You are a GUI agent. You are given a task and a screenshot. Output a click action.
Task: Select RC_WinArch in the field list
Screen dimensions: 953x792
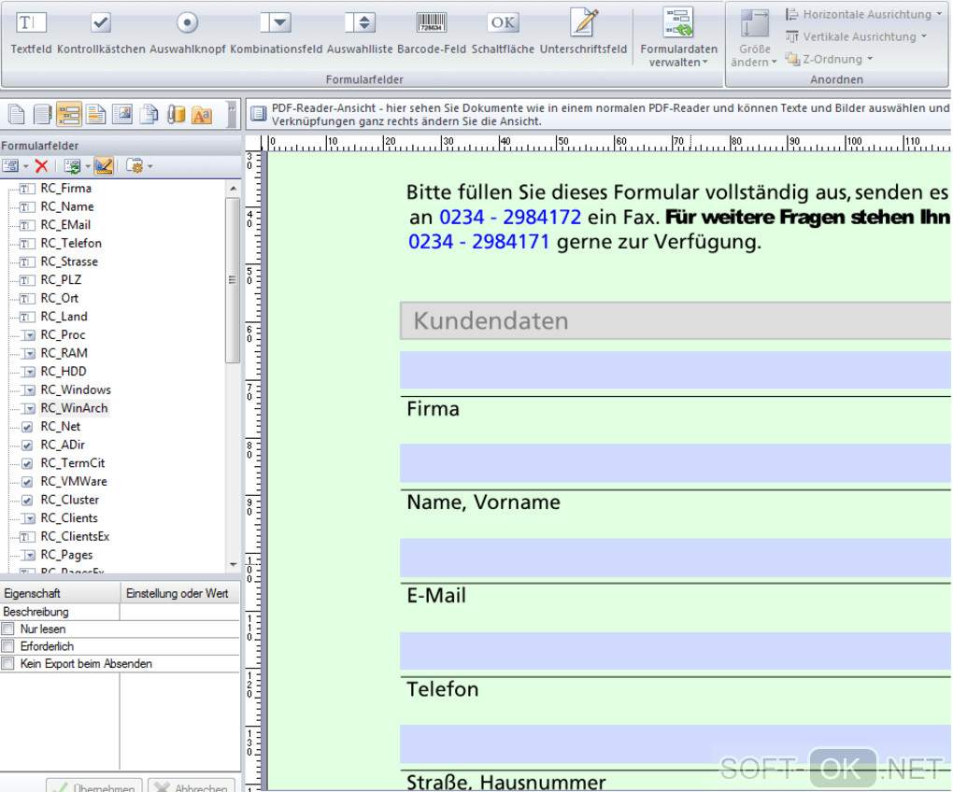[x=74, y=408]
